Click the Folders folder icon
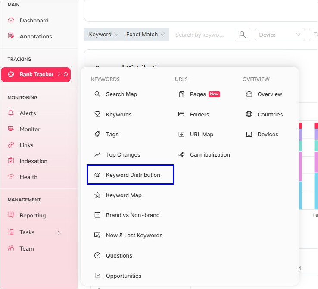The image size is (318, 289). [181, 114]
